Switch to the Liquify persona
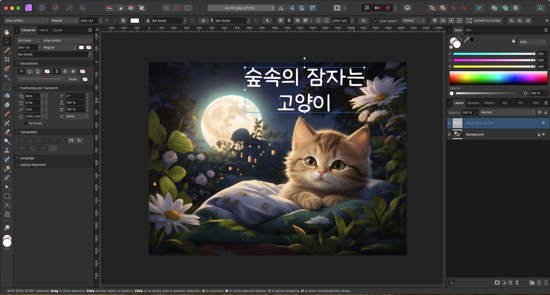This screenshot has width=550, height=295. point(42,8)
